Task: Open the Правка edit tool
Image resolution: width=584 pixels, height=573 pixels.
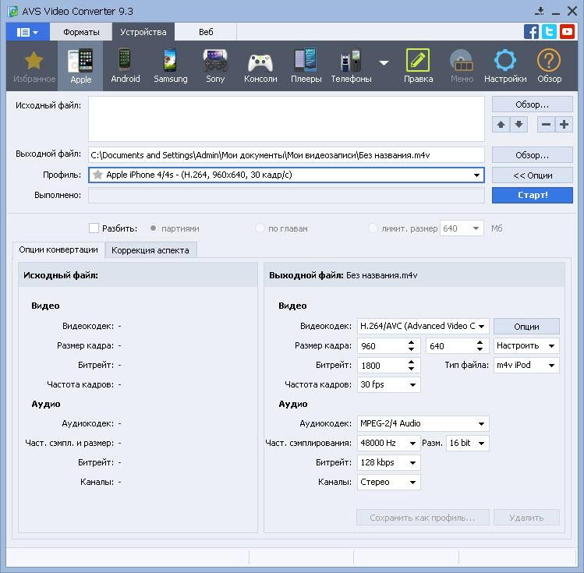Action: coord(418,66)
